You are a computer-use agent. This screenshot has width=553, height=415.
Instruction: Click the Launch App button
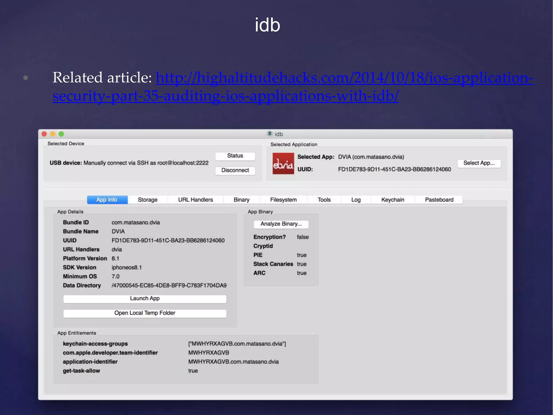pos(145,299)
